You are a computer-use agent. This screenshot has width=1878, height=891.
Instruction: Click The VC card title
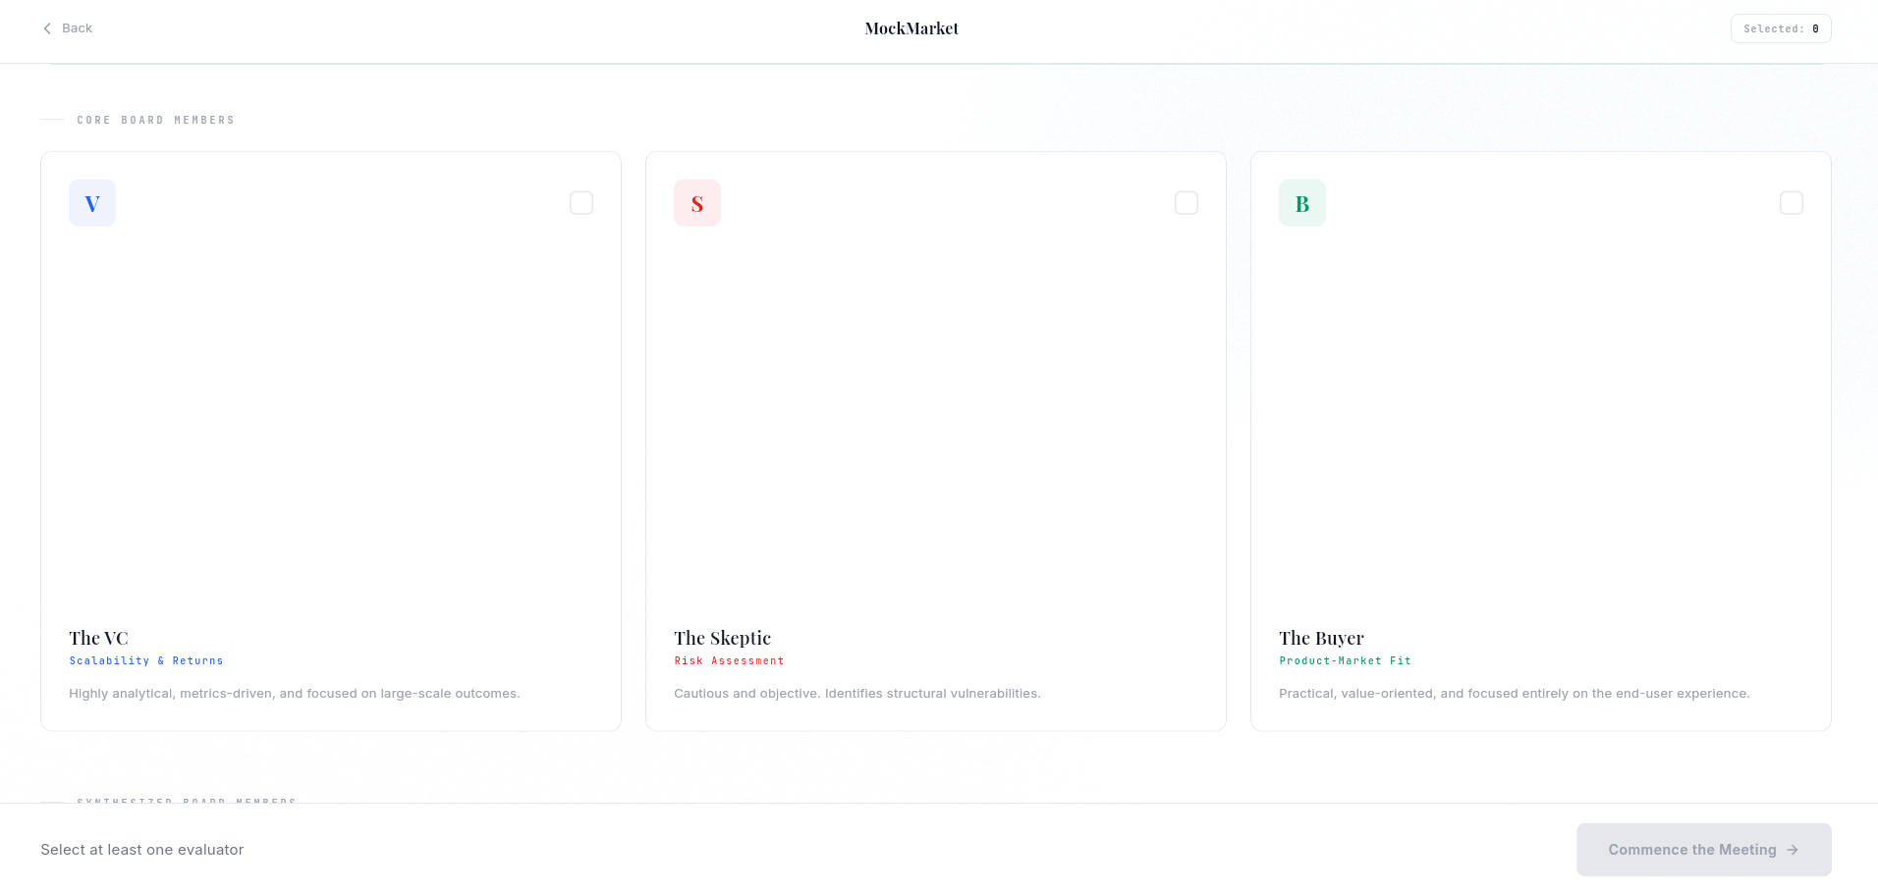(98, 638)
